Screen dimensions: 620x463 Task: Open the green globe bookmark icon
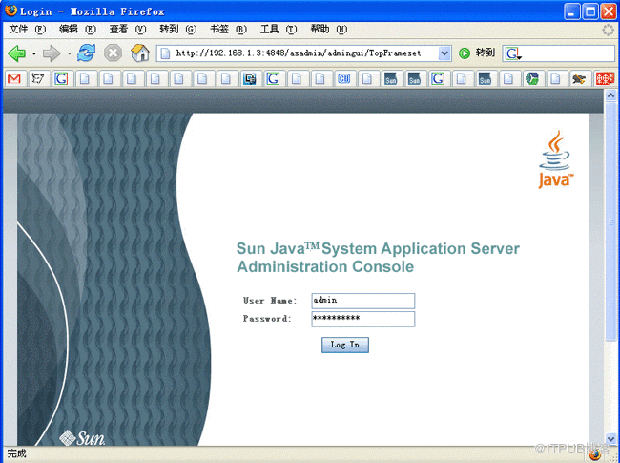pyautogui.click(x=532, y=78)
